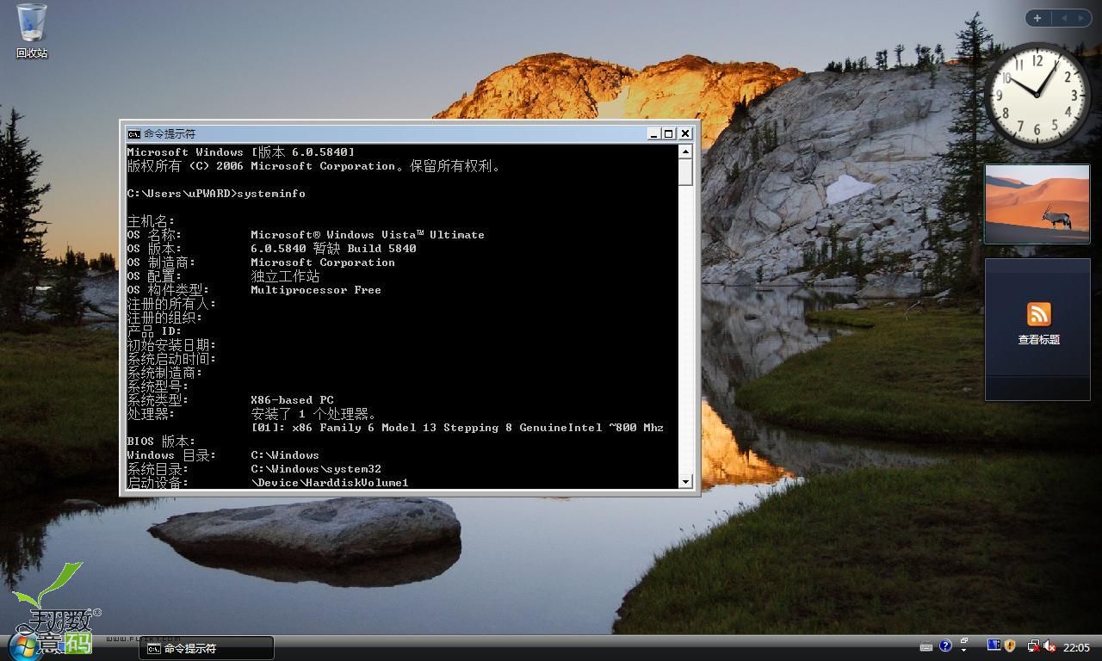Click the 'X86-based PC' system type value
The image size is (1102, 661).
point(292,400)
